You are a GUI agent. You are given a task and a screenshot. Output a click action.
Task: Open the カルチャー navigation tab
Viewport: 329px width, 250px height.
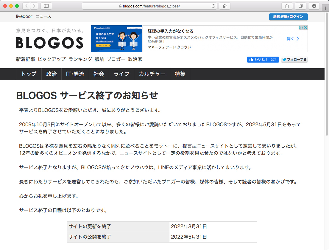[152, 74]
